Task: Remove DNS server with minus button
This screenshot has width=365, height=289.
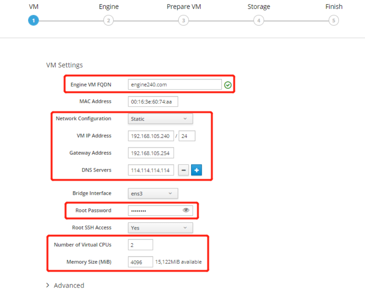Action: [183, 171]
